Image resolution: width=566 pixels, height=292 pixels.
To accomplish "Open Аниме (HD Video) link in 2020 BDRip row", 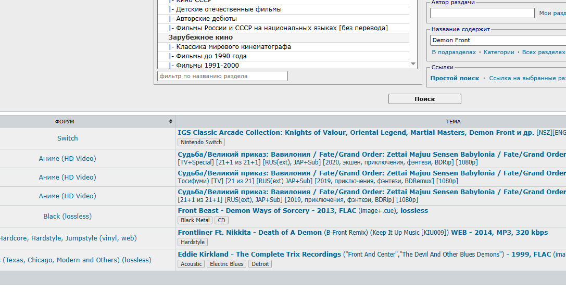I will pos(68,158).
